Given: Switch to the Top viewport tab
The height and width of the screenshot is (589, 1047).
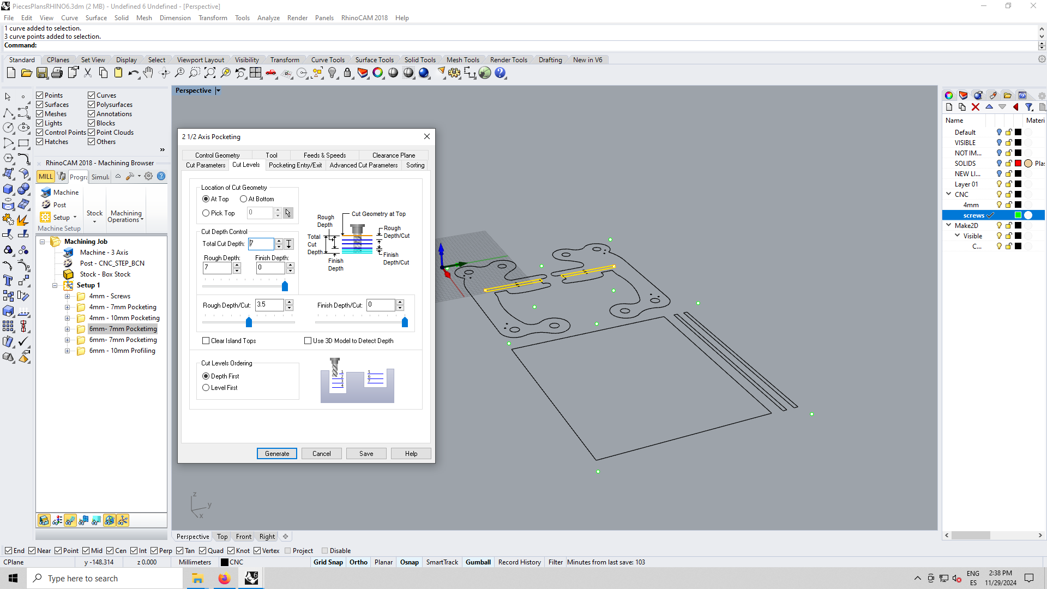Looking at the screenshot, I should pyautogui.click(x=222, y=537).
